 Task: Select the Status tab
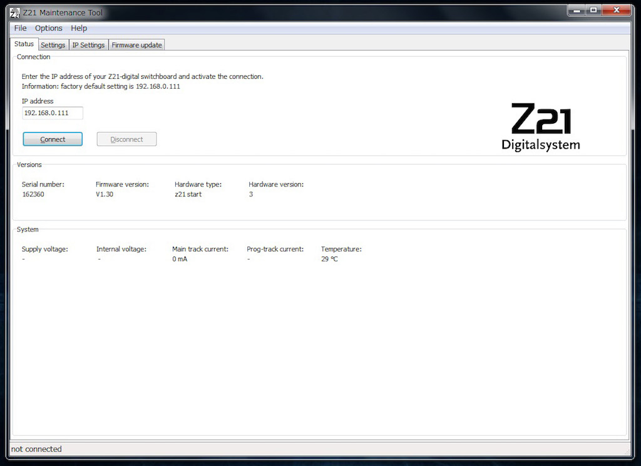[24, 44]
